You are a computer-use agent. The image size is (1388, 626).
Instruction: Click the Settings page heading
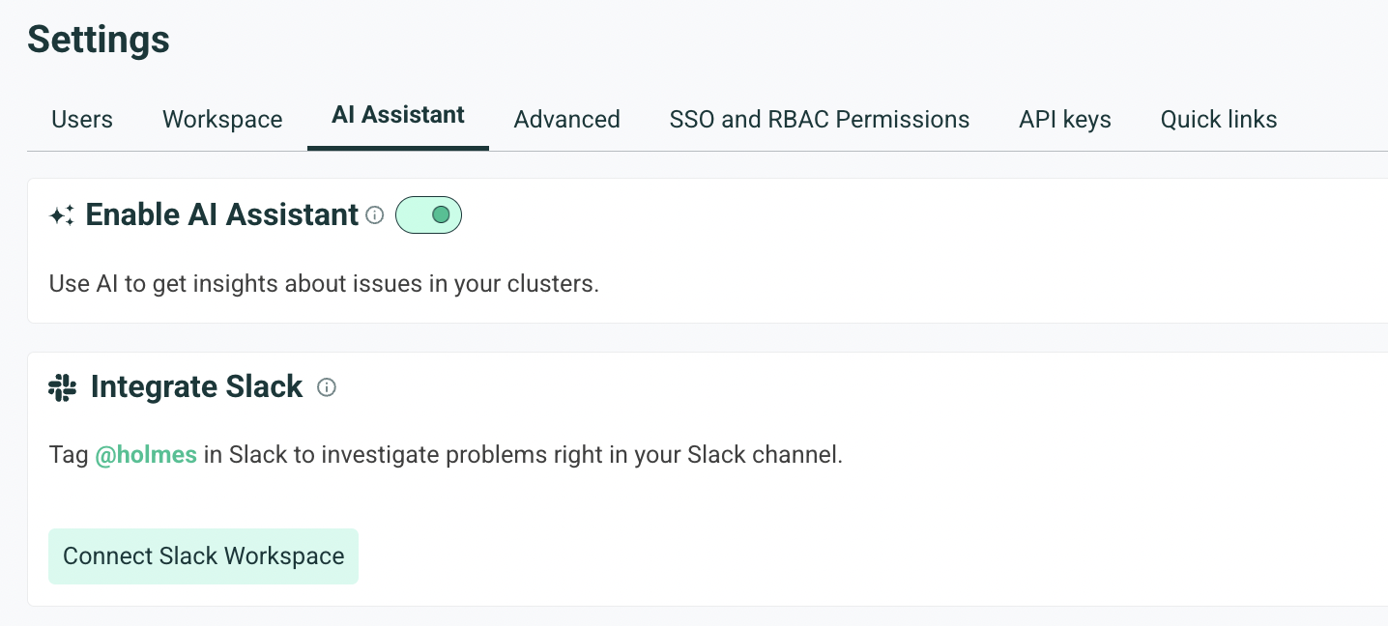point(99,40)
